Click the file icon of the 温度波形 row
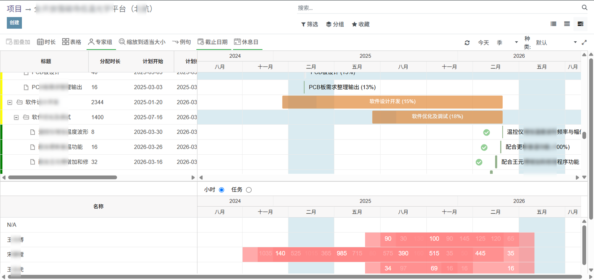The height and width of the screenshot is (280, 594). [33, 132]
